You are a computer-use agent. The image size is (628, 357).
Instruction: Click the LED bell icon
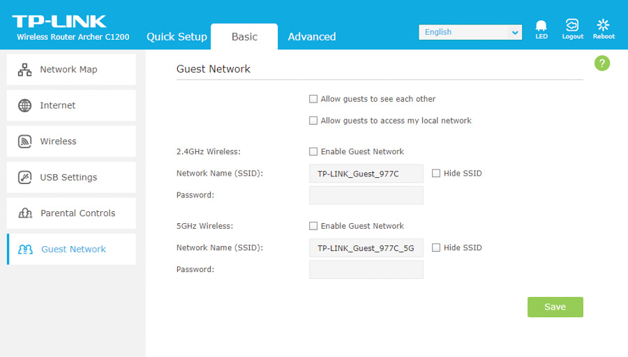click(541, 26)
